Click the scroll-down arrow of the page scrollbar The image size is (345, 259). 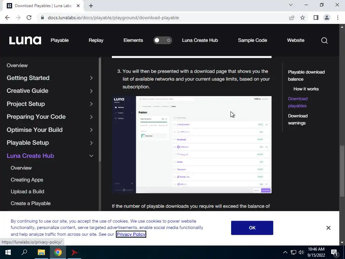click(342, 243)
